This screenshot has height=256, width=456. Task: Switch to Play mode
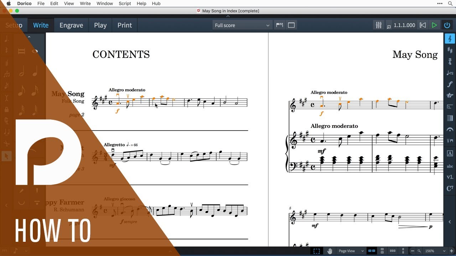tap(100, 25)
